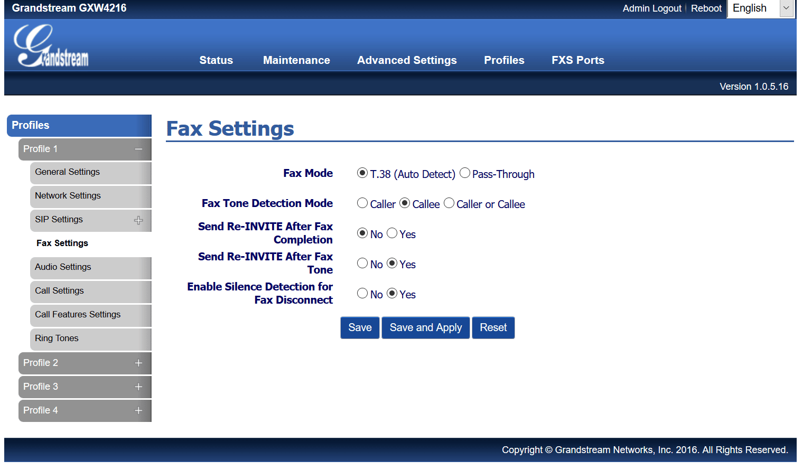Screen dimensions: 812x470
Task: Choose Caller or Callee detection mode
Action: click(x=449, y=203)
